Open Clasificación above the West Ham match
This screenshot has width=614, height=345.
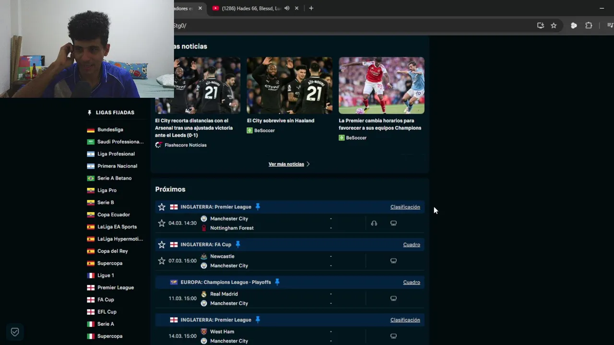coord(405,320)
